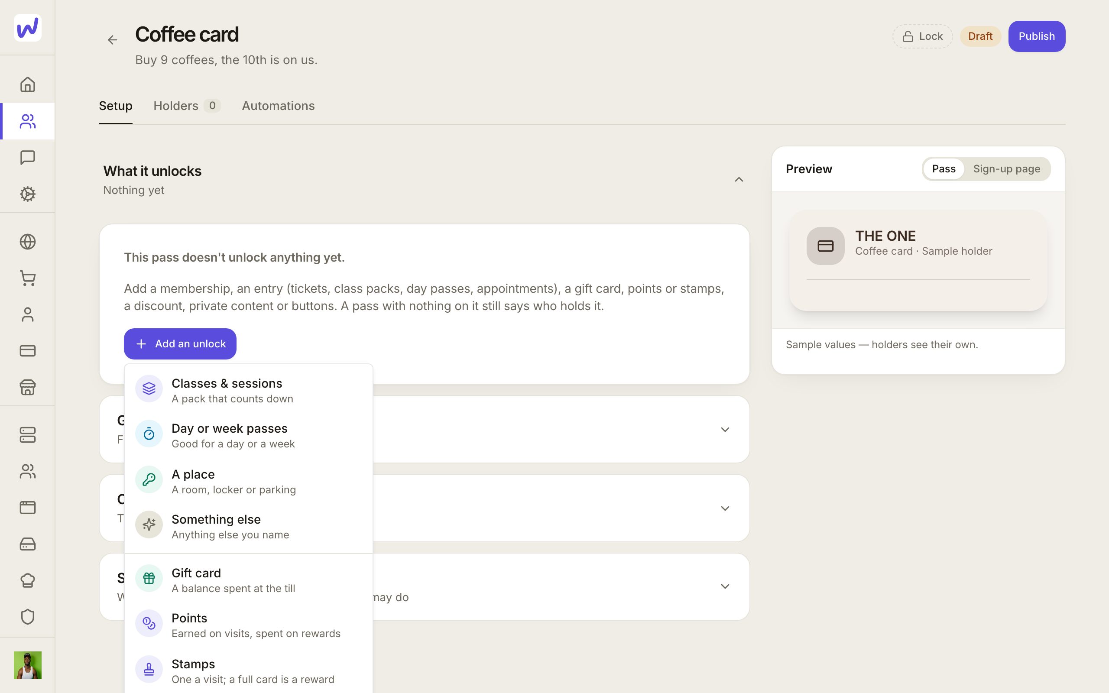Viewport: 1109px width, 693px height.
Task: Open the Setup tab
Action: [116, 106]
